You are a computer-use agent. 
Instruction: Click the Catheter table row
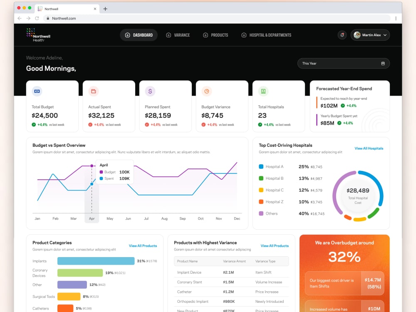point(231,292)
